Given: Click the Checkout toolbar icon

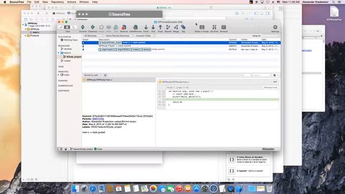Looking at the screenshot, I should (93, 27).
